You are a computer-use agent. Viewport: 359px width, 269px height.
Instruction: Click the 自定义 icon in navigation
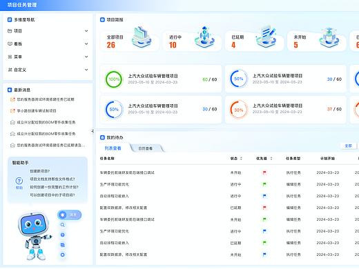(10, 70)
